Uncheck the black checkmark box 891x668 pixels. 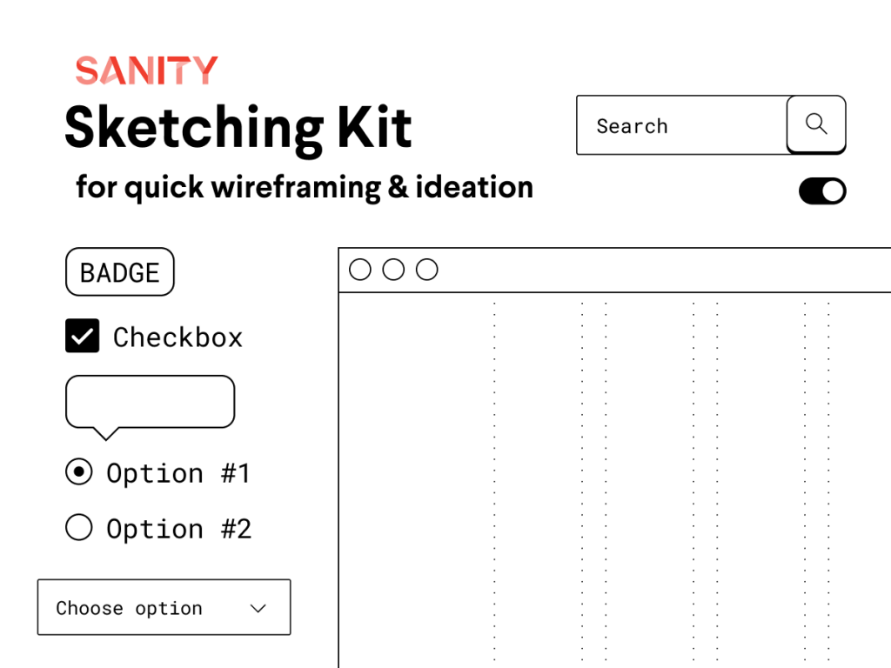(x=83, y=337)
